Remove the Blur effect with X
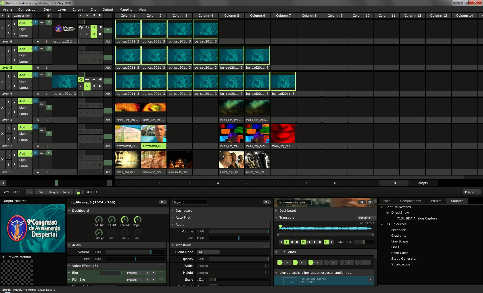This screenshot has width=483, height=293. pos(154,273)
